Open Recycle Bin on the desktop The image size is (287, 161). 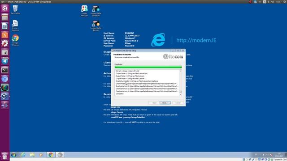[15, 10]
